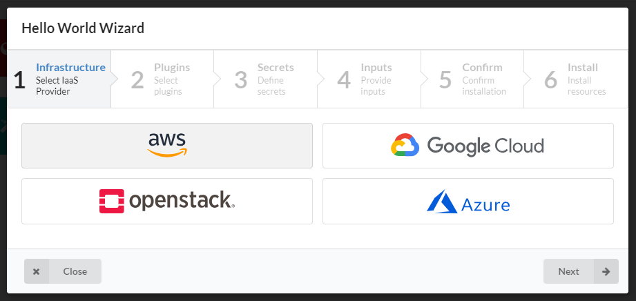Screen dimensions: 636x301
Task: Click the red OpenStack square logo icon
Action: tap(112, 201)
